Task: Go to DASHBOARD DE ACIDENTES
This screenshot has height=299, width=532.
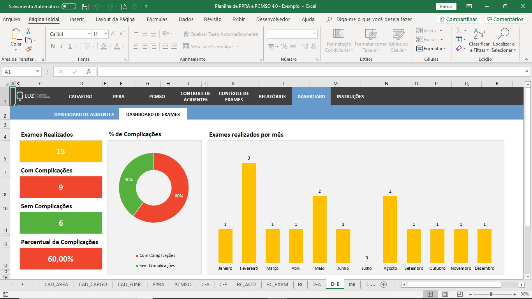Action: 84,114
